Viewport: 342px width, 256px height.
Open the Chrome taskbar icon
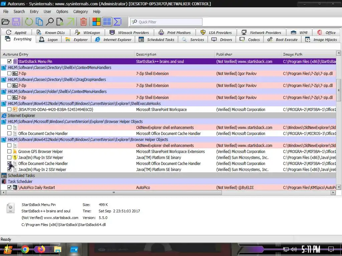click(25, 249)
